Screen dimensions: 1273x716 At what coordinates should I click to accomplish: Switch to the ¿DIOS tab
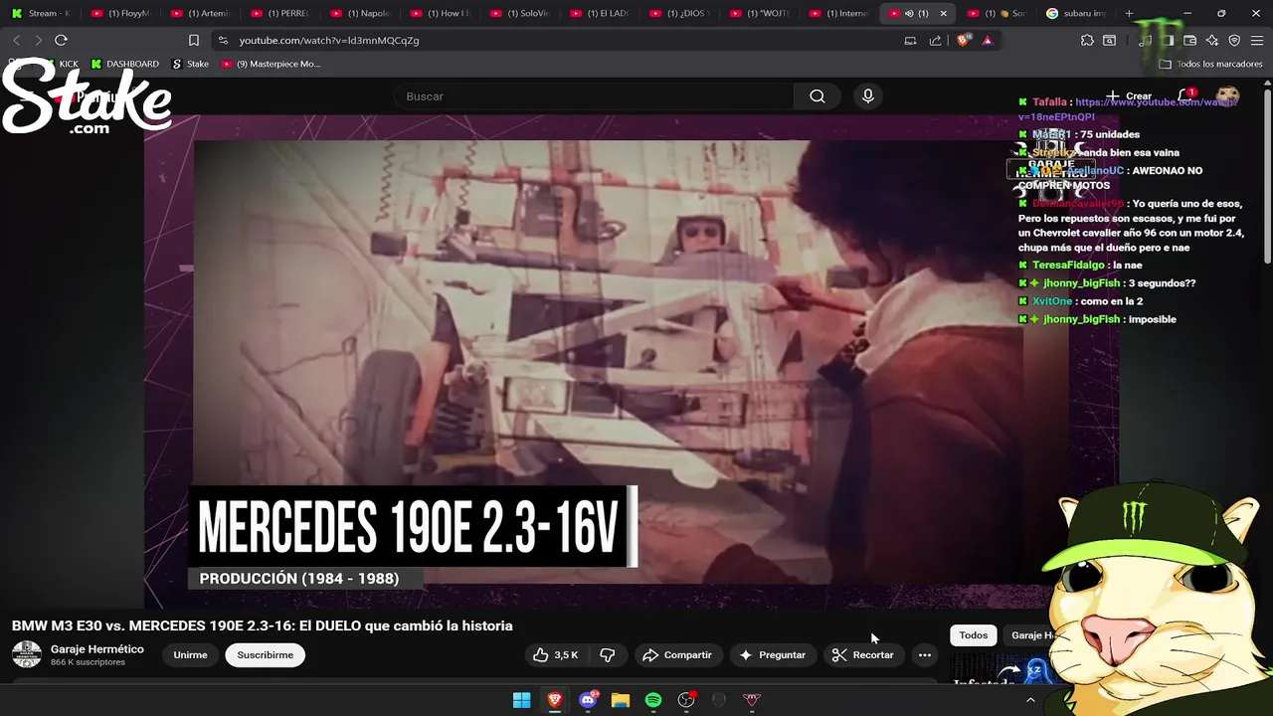coord(679,13)
